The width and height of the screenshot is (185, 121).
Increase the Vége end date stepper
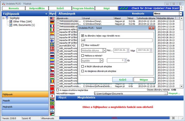151,50
